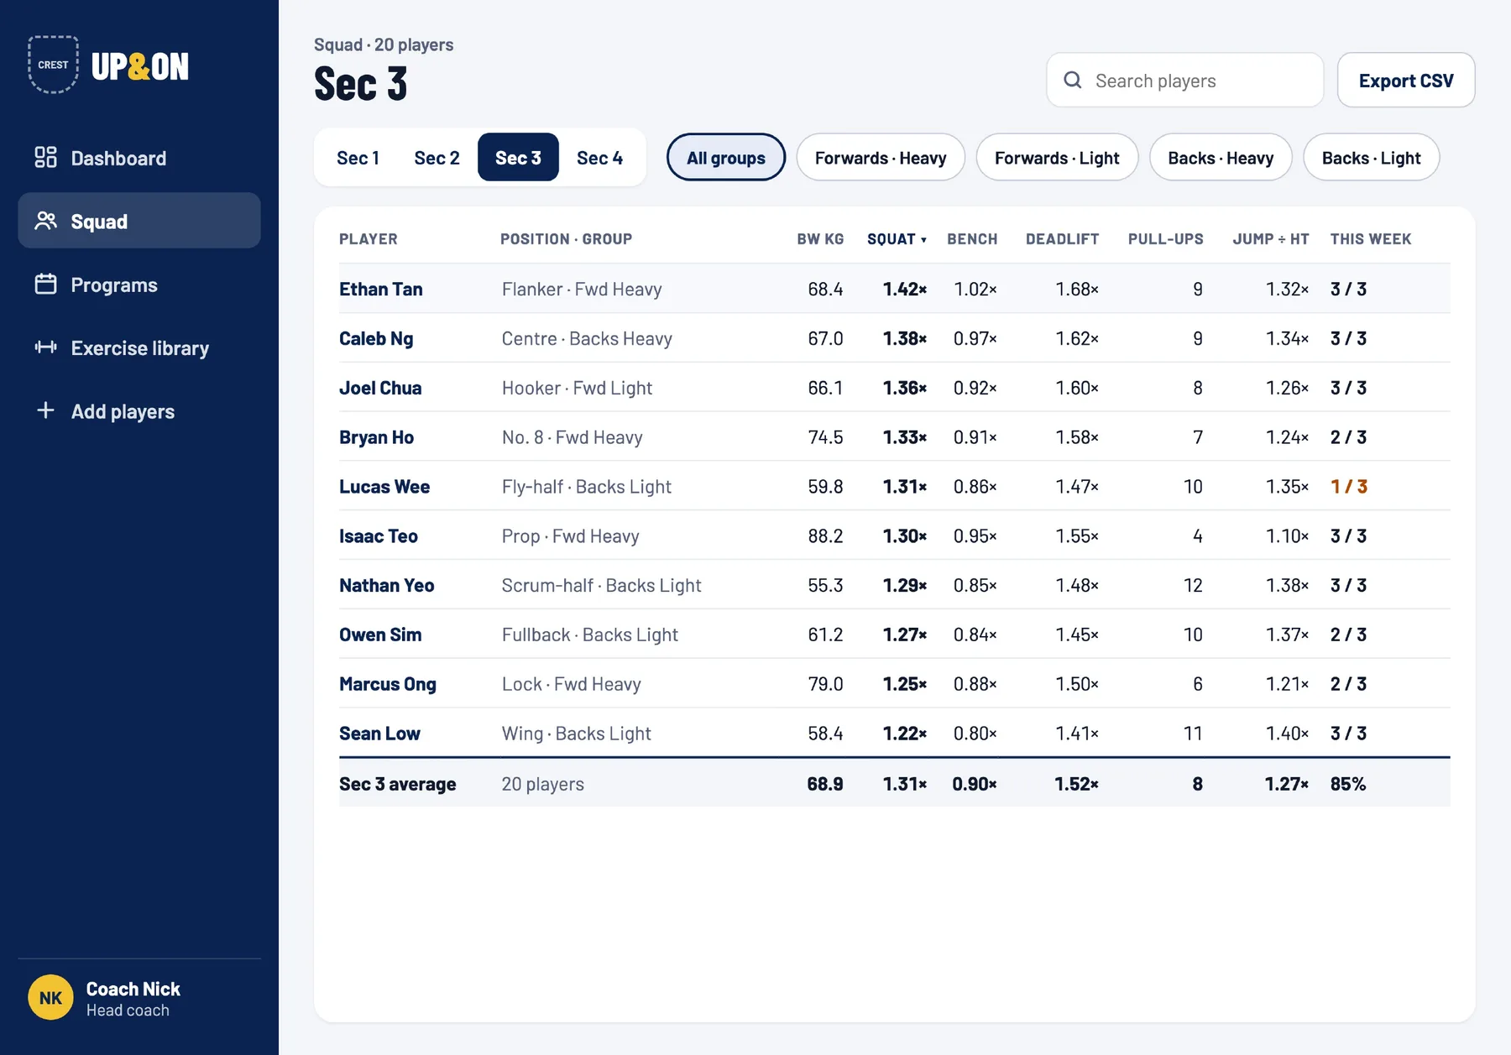The height and width of the screenshot is (1055, 1511).
Task: Open Nathan Yeo's player profile
Action: pyautogui.click(x=386, y=585)
